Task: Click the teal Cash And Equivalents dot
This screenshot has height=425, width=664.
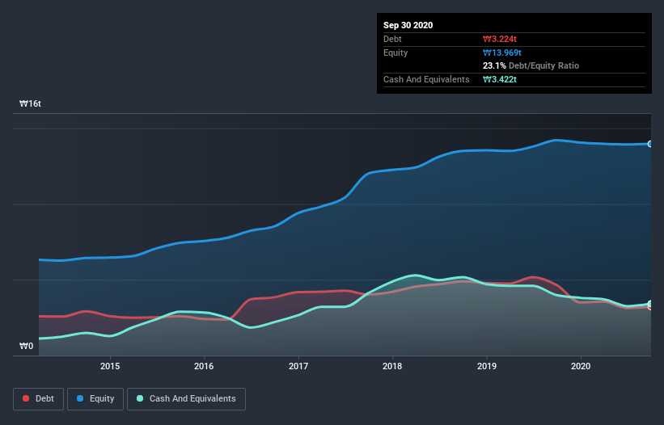Action: pyautogui.click(x=140, y=398)
